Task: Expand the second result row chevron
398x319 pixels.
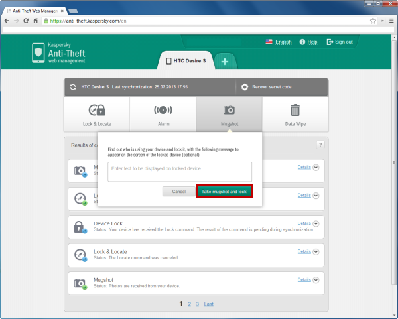Action: tap(316, 196)
